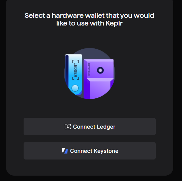Select the blue Ledger device illustration
Image resolution: width=182 pixels, height=181 pixels.
(73, 75)
